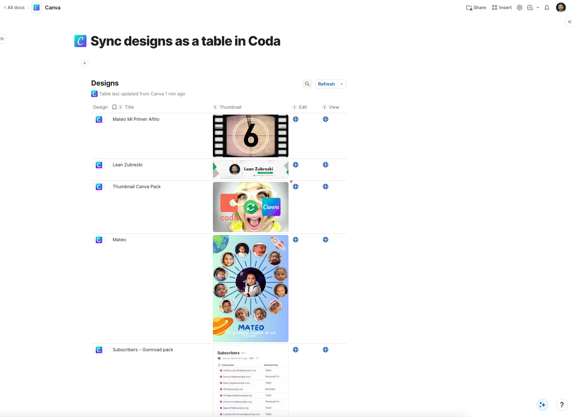Open the user profile avatar
Screen dimensions: 573x417
click(x=561, y=7)
